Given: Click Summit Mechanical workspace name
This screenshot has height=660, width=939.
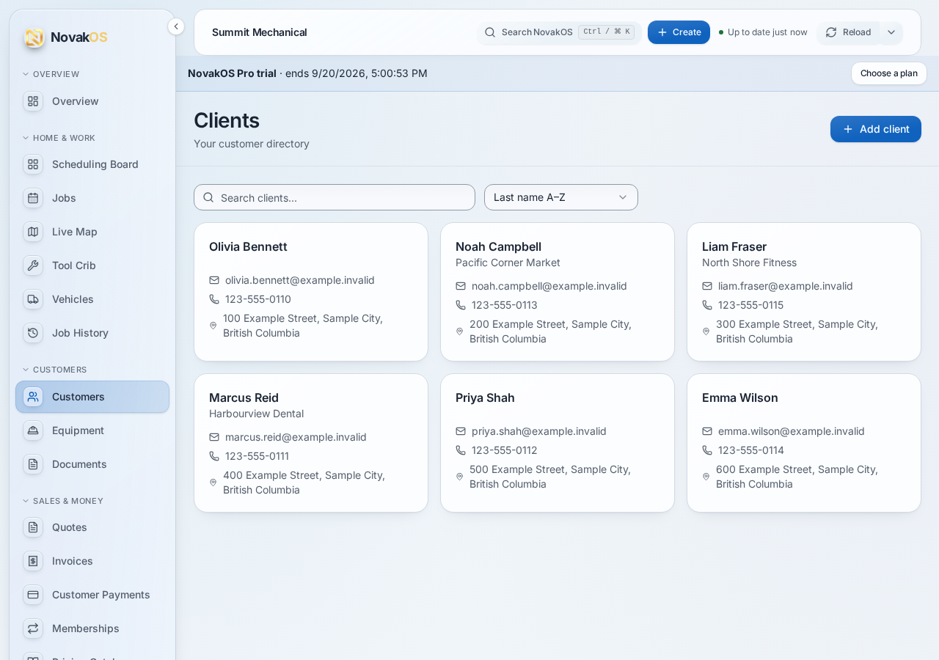Looking at the screenshot, I should click(x=260, y=32).
